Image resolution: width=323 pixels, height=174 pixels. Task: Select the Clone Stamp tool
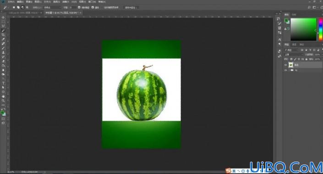point(3,53)
